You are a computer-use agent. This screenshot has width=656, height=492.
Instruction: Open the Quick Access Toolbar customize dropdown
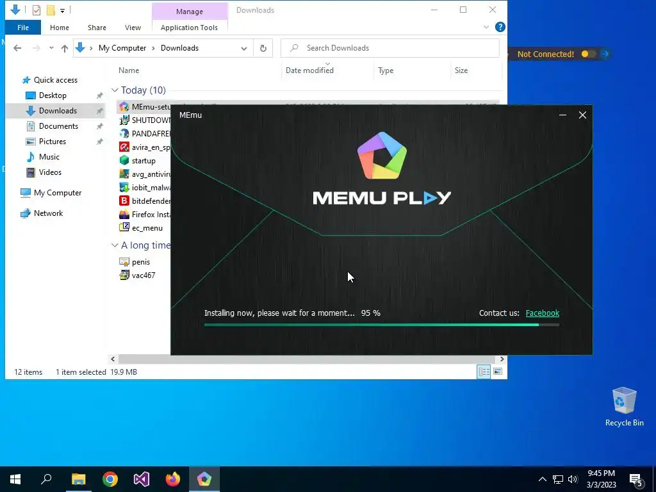coord(62,10)
